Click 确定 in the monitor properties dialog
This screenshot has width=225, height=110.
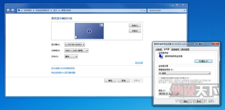[x=186, y=102]
